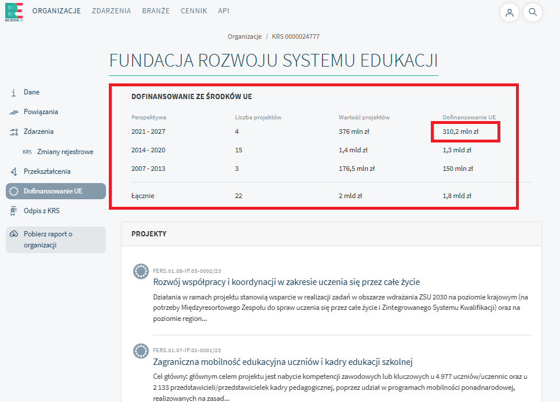The width and height of the screenshot is (560, 402).
Task: Open project Zagraniczna mobilność edukacyjna uczniów
Action: tap(283, 362)
